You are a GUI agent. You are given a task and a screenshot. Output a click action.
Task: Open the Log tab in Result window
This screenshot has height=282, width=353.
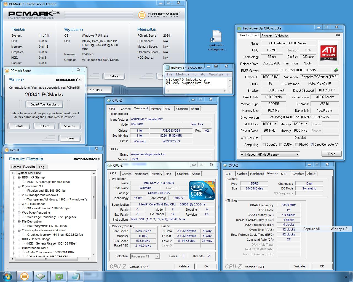point(42,167)
